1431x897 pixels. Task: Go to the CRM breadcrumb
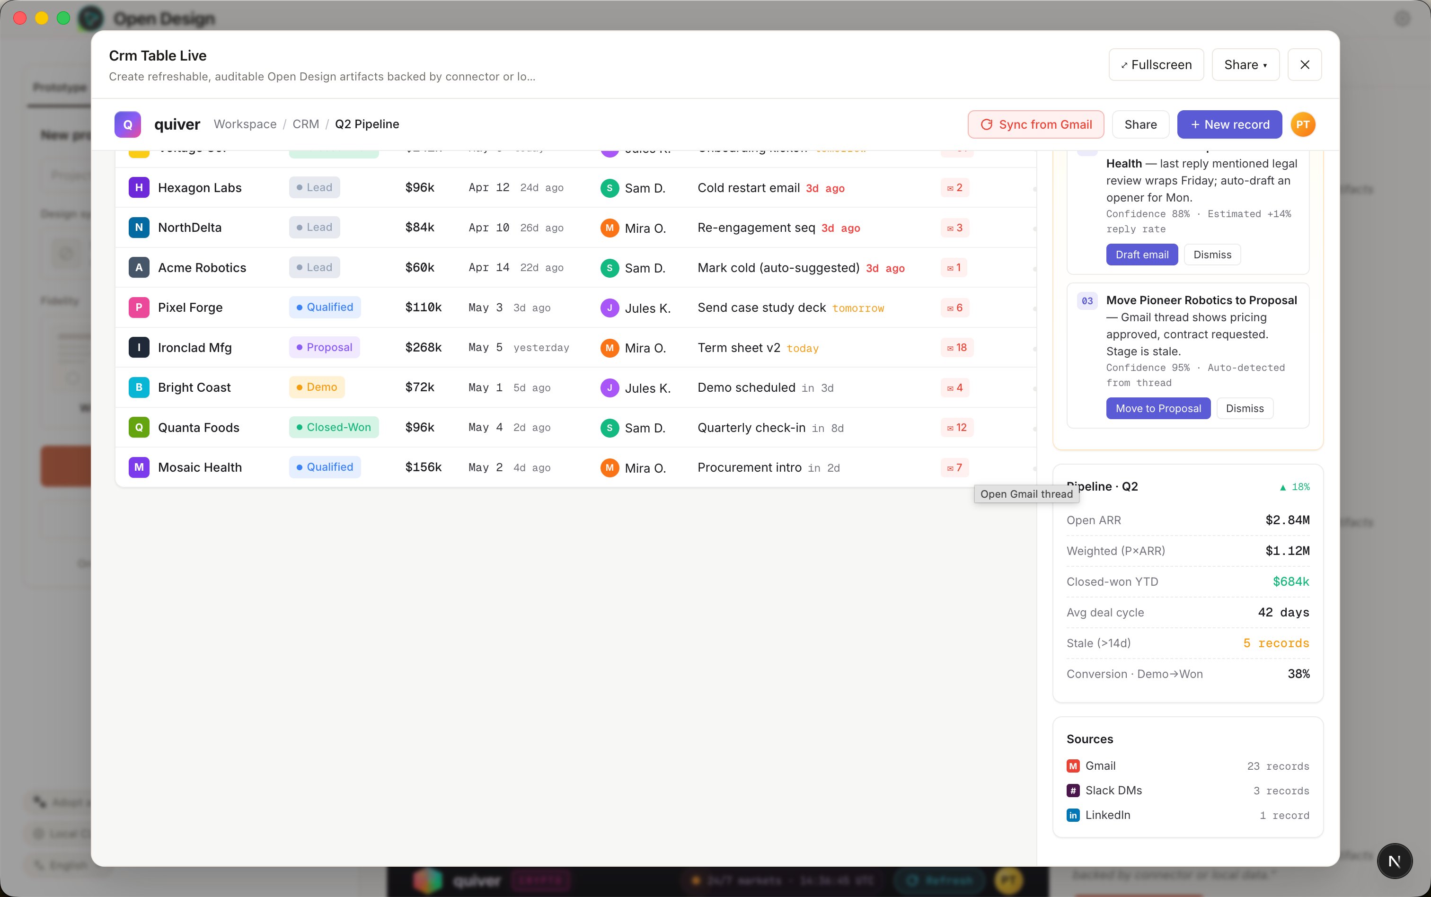[306, 124]
